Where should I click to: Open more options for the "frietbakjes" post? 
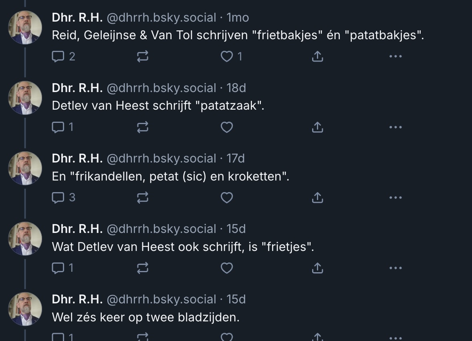395,57
